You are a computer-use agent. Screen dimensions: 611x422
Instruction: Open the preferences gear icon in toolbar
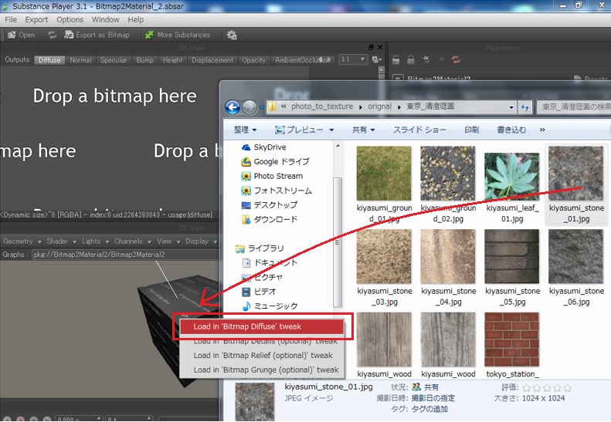(232, 35)
